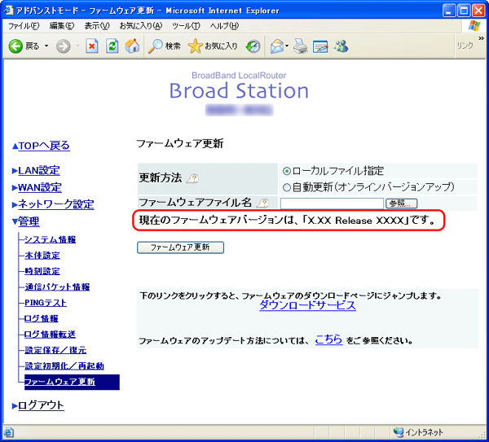This screenshot has width=489, height=442.
Task: Open the Search (検索) toolbar button
Action: click(x=165, y=46)
